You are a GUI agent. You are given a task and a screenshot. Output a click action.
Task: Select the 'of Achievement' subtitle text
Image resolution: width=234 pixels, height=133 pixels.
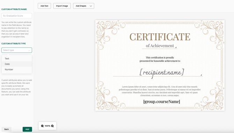click(x=160, y=46)
